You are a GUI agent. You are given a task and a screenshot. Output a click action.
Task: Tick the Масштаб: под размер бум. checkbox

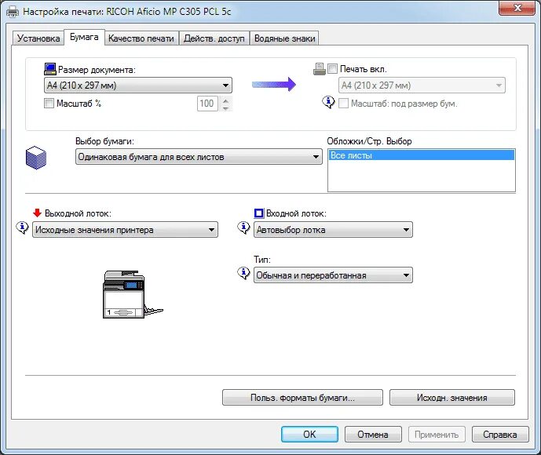click(343, 103)
